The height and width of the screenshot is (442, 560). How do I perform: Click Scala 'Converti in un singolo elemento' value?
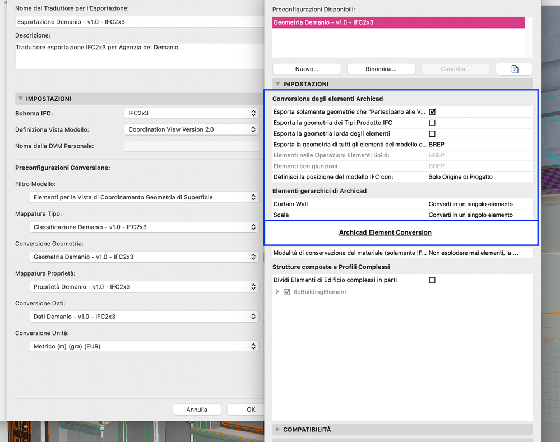pyautogui.click(x=471, y=215)
